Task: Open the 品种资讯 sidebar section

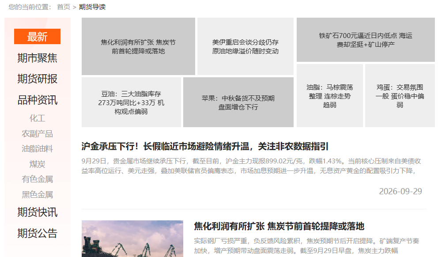Action: 37,100
